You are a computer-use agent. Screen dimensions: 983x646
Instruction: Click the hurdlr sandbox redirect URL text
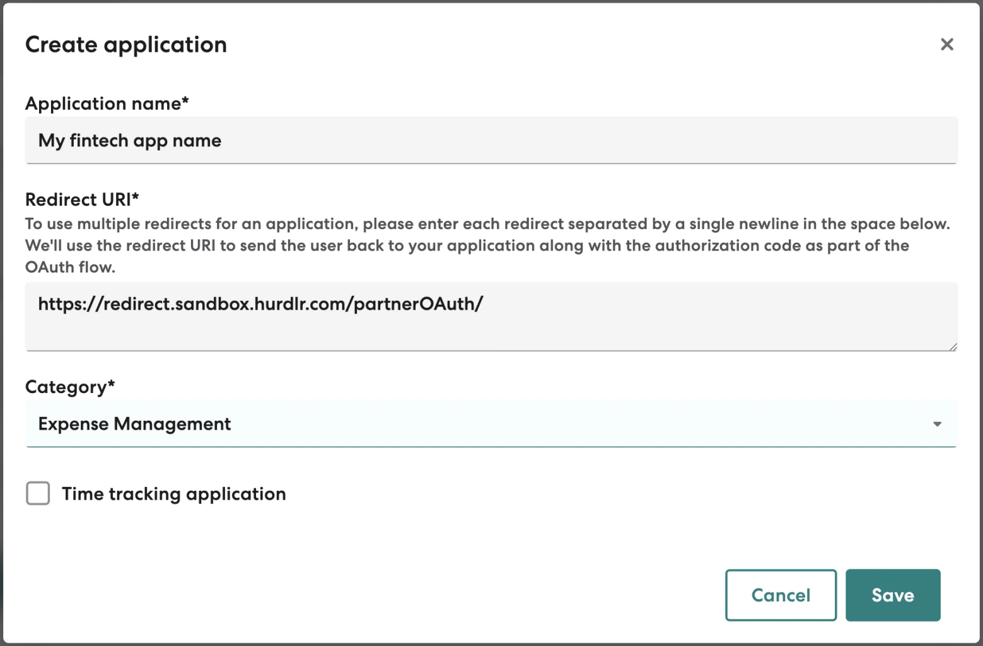(260, 304)
